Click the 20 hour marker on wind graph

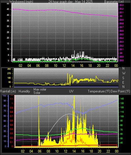click(x=99, y=65)
